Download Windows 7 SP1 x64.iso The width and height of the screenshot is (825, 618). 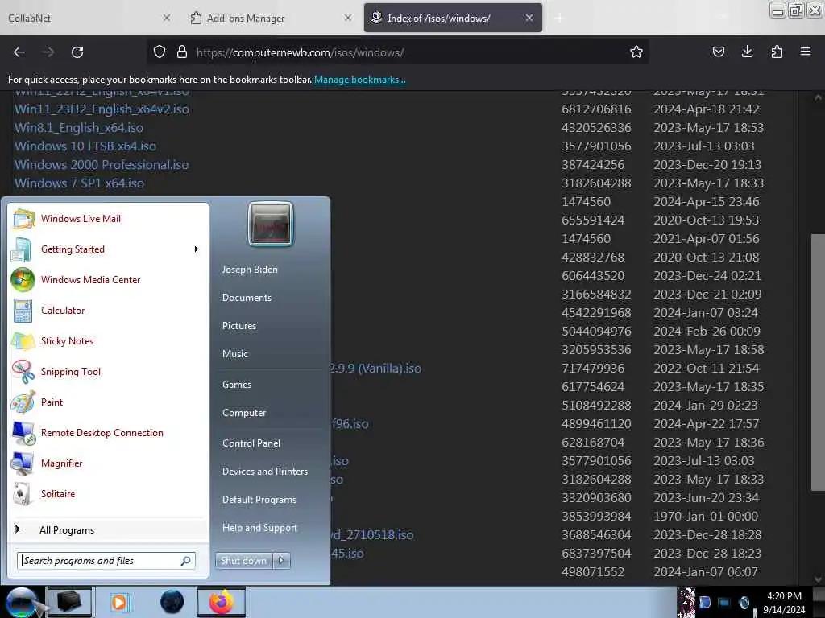pyautogui.click(x=79, y=183)
